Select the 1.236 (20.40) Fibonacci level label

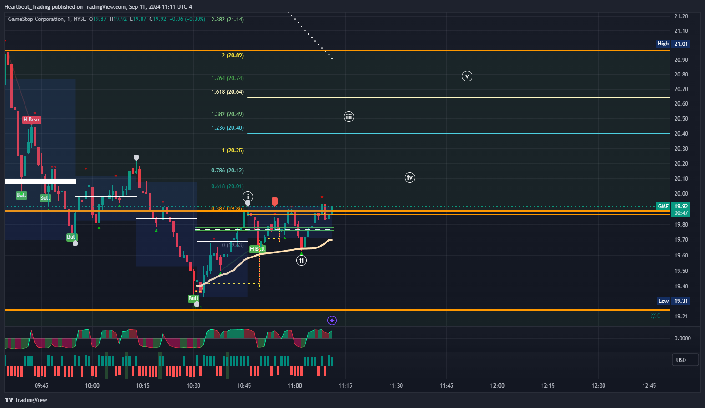tap(228, 128)
